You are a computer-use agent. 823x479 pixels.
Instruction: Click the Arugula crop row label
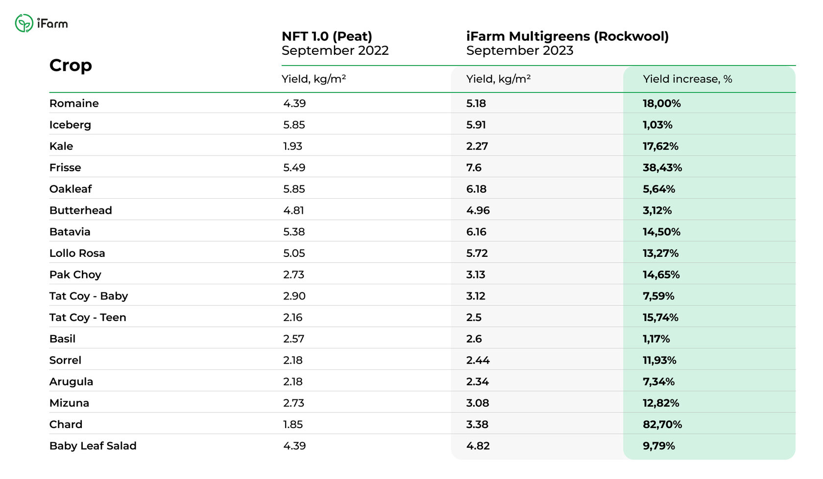pyautogui.click(x=71, y=382)
